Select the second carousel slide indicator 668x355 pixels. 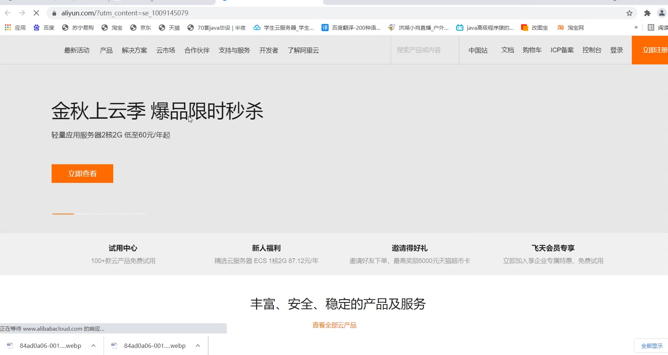(x=84, y=214)
